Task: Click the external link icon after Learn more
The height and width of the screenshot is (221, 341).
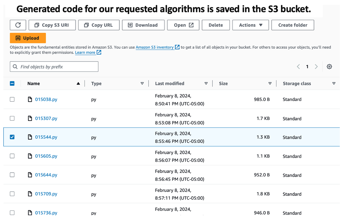Action: (99, 52)
